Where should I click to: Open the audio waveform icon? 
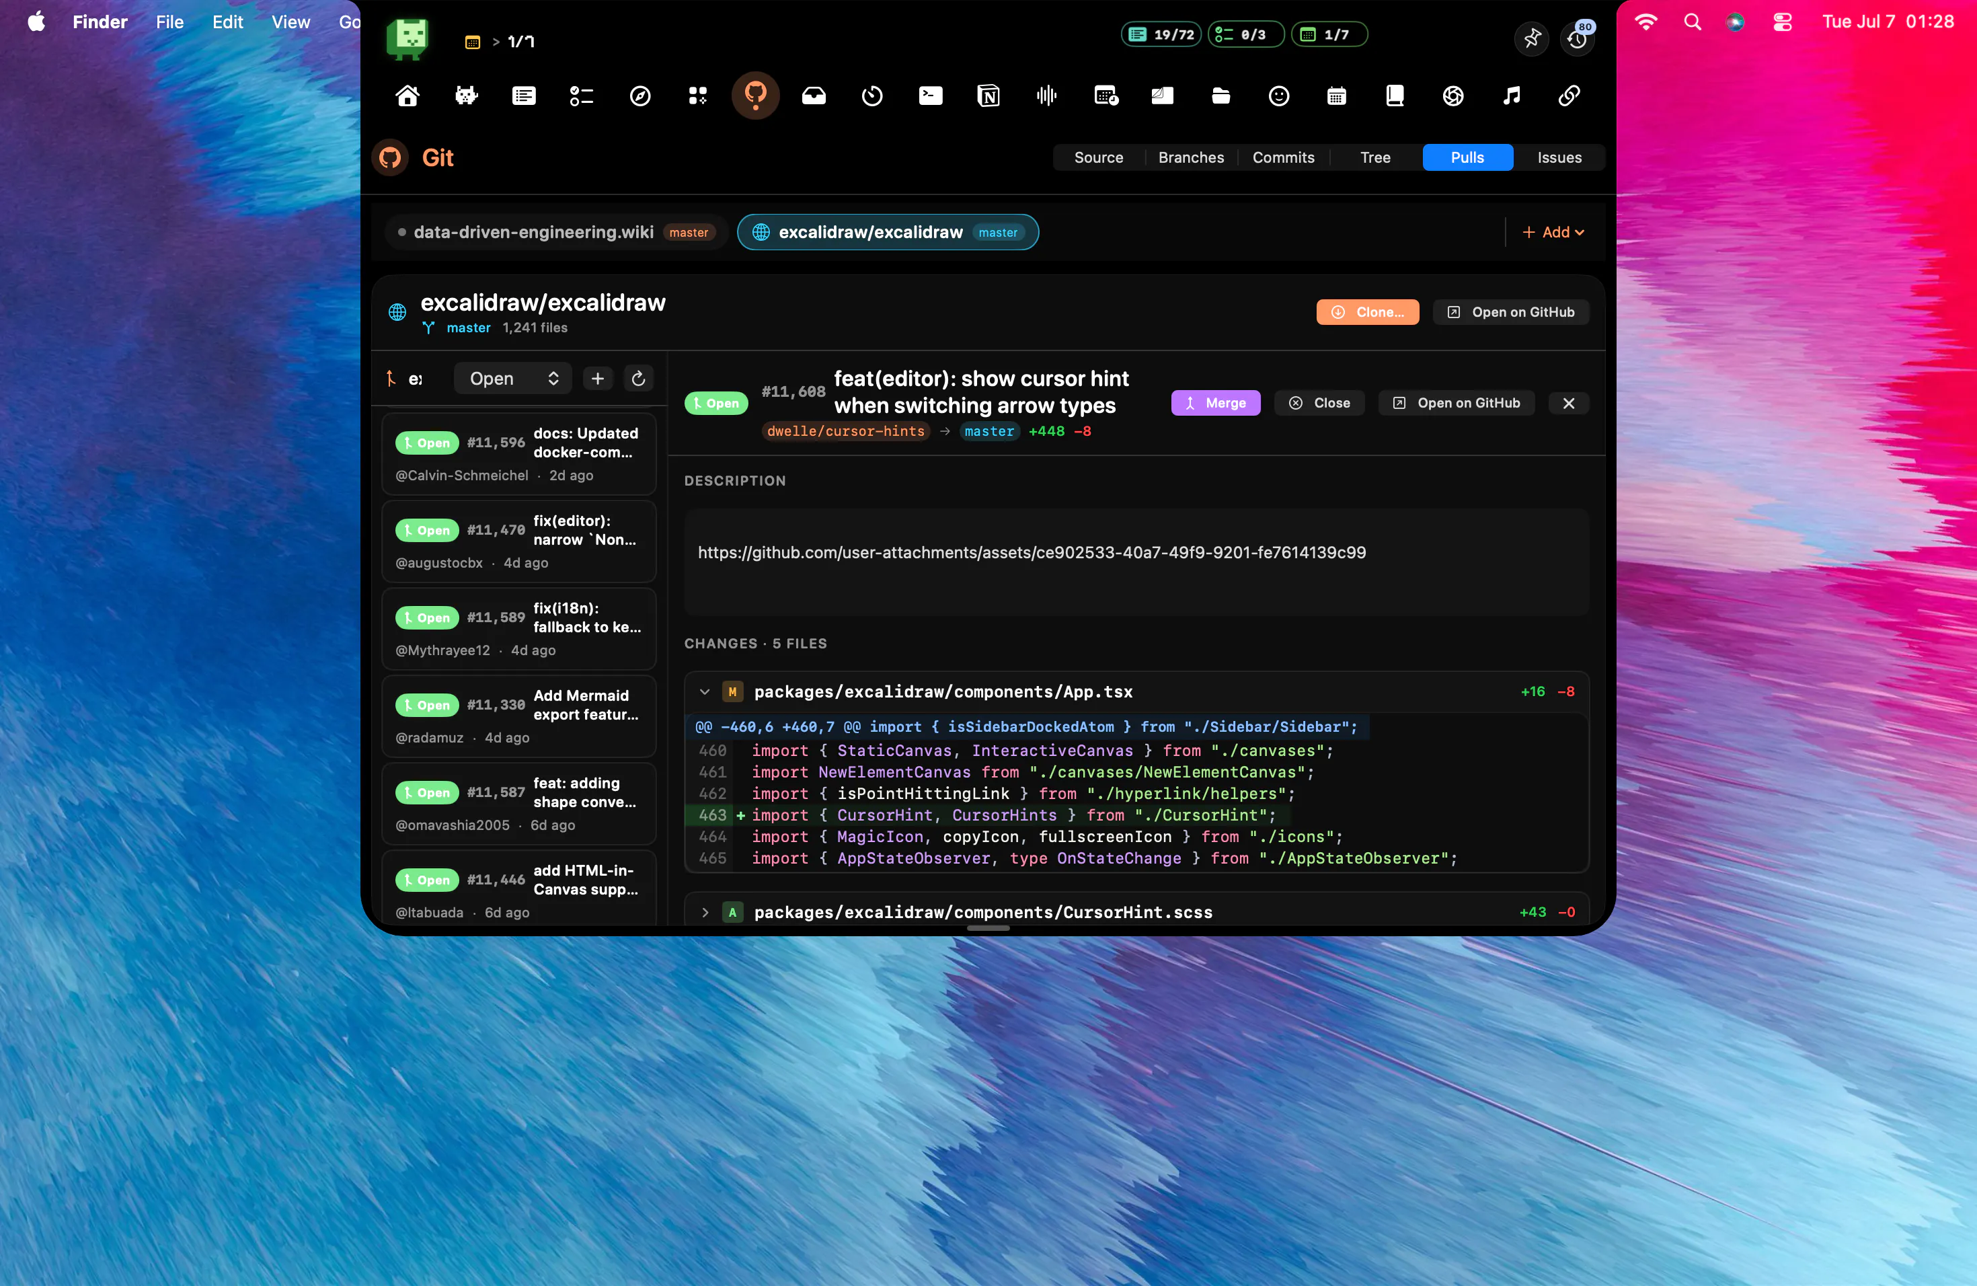coord(1046,96)
